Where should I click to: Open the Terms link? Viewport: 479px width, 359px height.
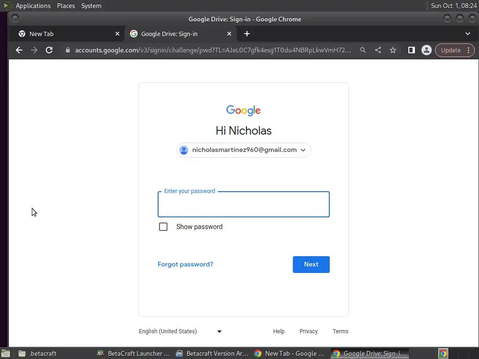(341, 331)
